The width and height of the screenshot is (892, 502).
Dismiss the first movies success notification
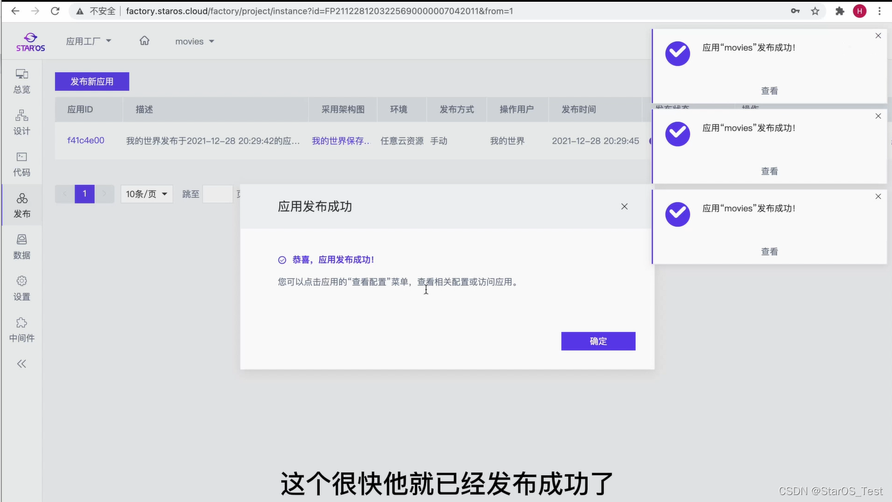(878, 36)
